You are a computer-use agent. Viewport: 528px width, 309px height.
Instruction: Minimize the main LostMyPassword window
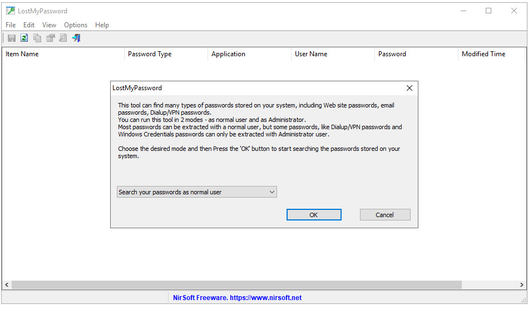(463, 11)
